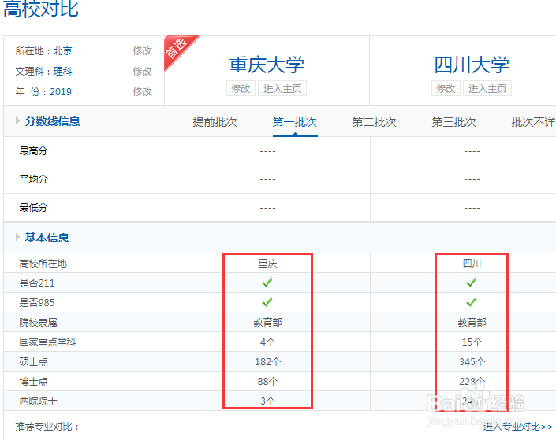Click 推荐专业对比 label

pos(47,427)
